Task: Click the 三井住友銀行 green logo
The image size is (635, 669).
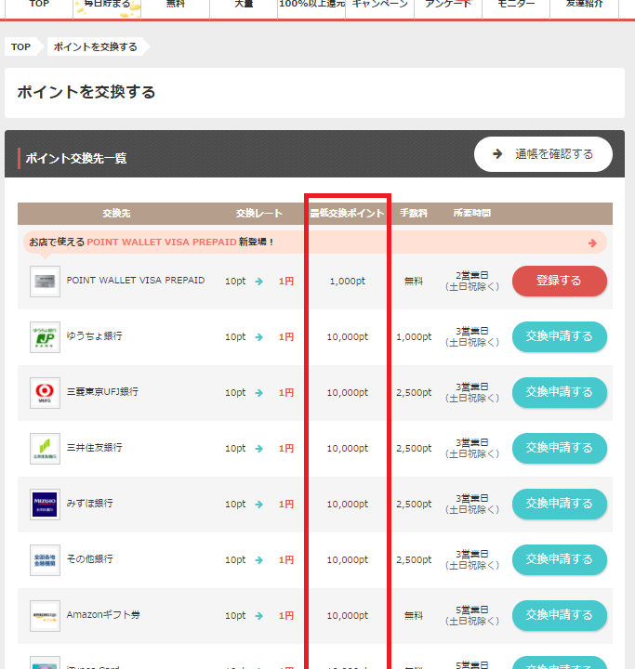Action: tap(45, 449)
